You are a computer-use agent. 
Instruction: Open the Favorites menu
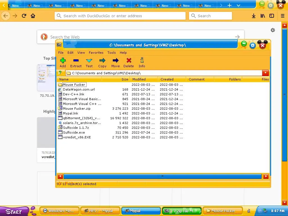(x=96, y=53)
